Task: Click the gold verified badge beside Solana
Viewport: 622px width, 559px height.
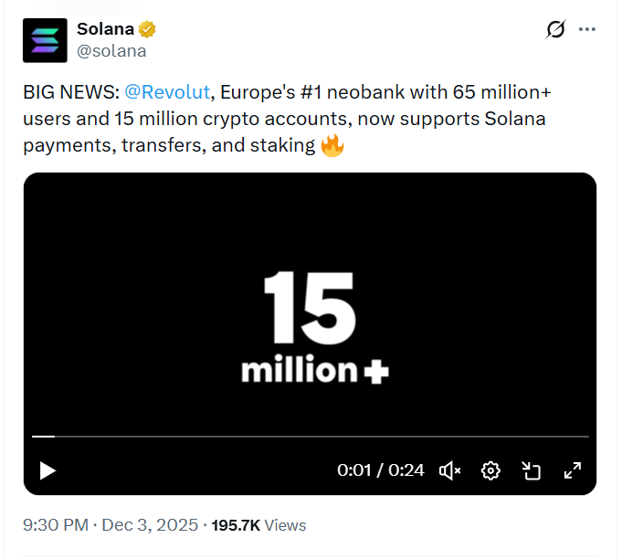Action: coord(146,30)
